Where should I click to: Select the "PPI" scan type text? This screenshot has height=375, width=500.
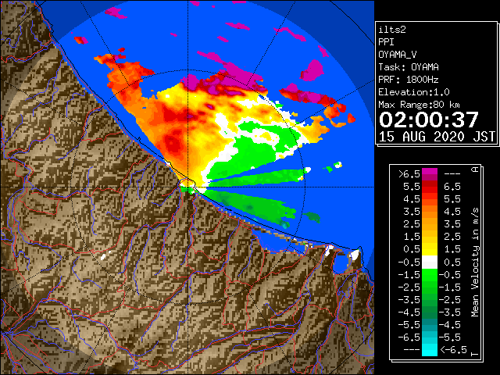click(386, 42)
